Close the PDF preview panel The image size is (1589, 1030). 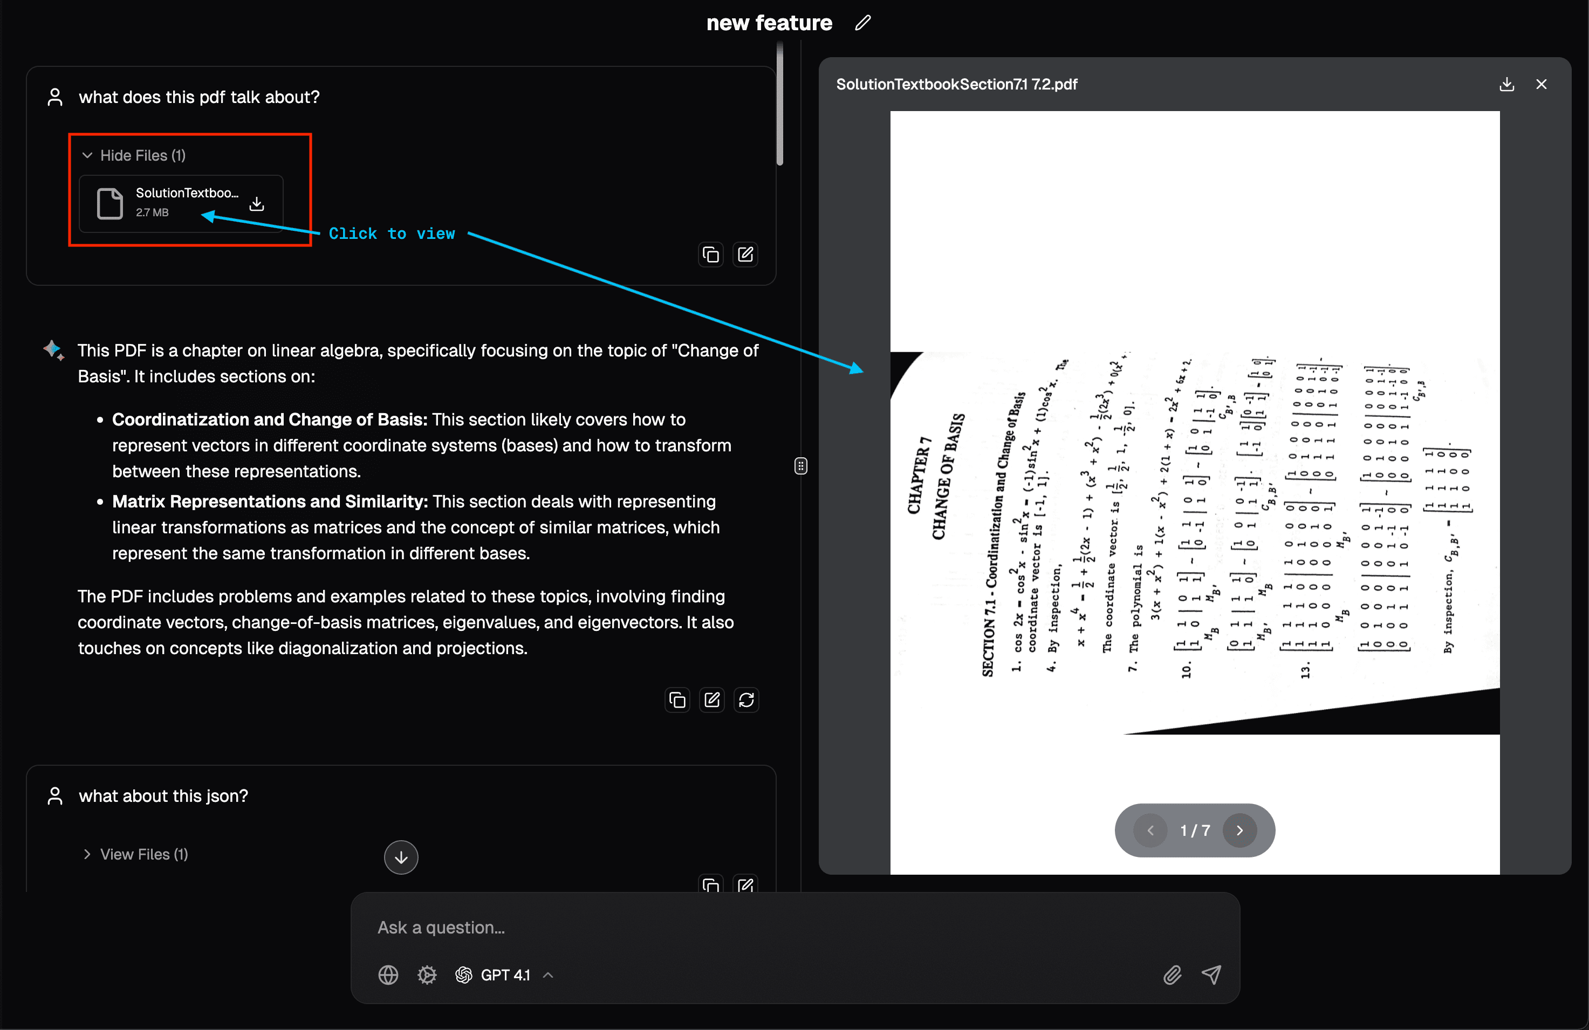click(1542, 84)
